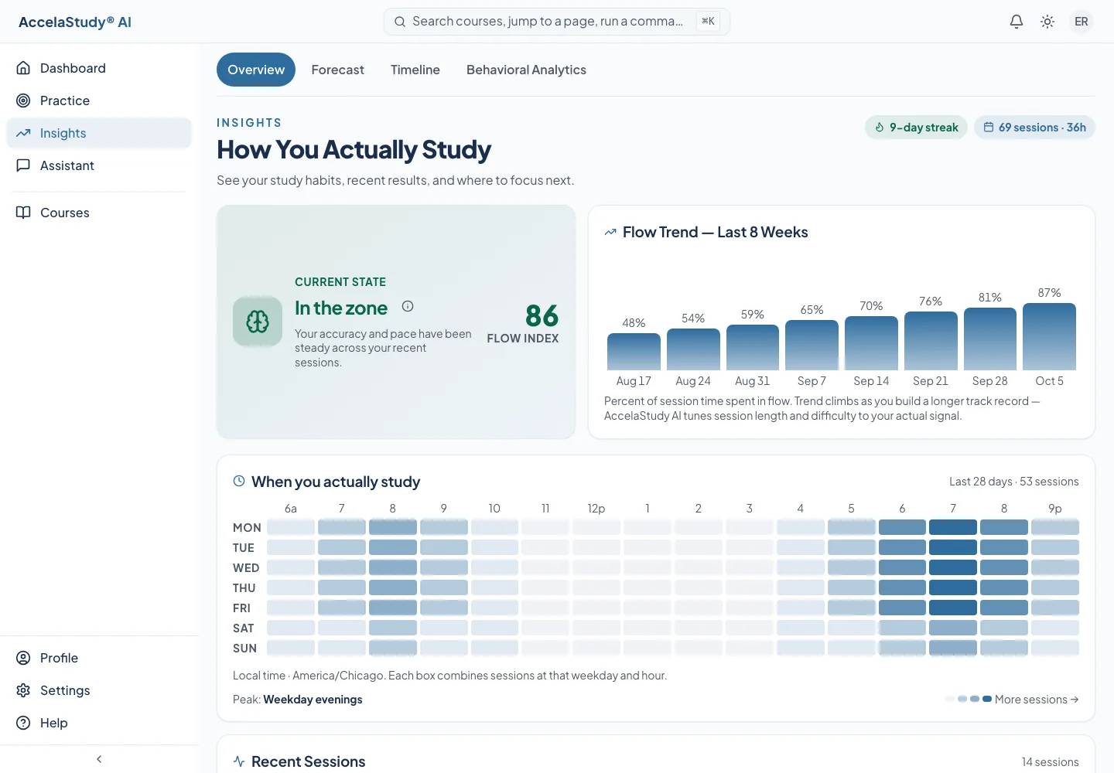The width and height of the screenshot is (1114, 773).
Task: Click info icon next to In the zone
Action: pyautogui.click(x=408, y=306)
